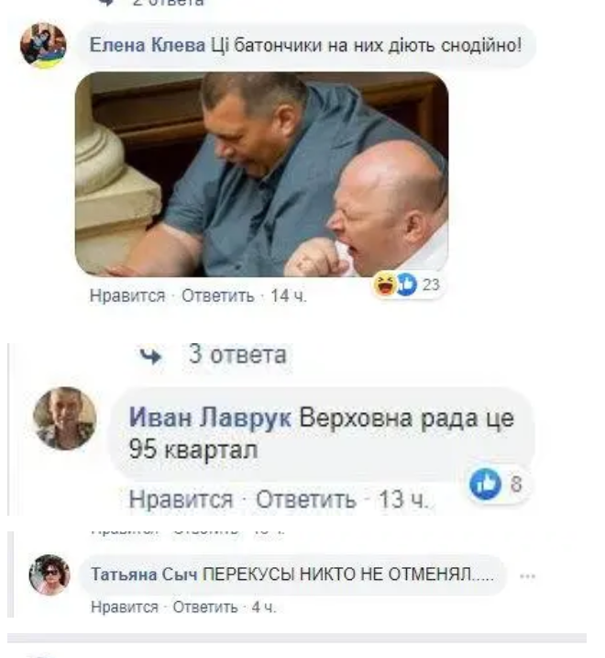Like Елена Клева's comment with Нравится
605x658 pixels.
coord(127,296)
